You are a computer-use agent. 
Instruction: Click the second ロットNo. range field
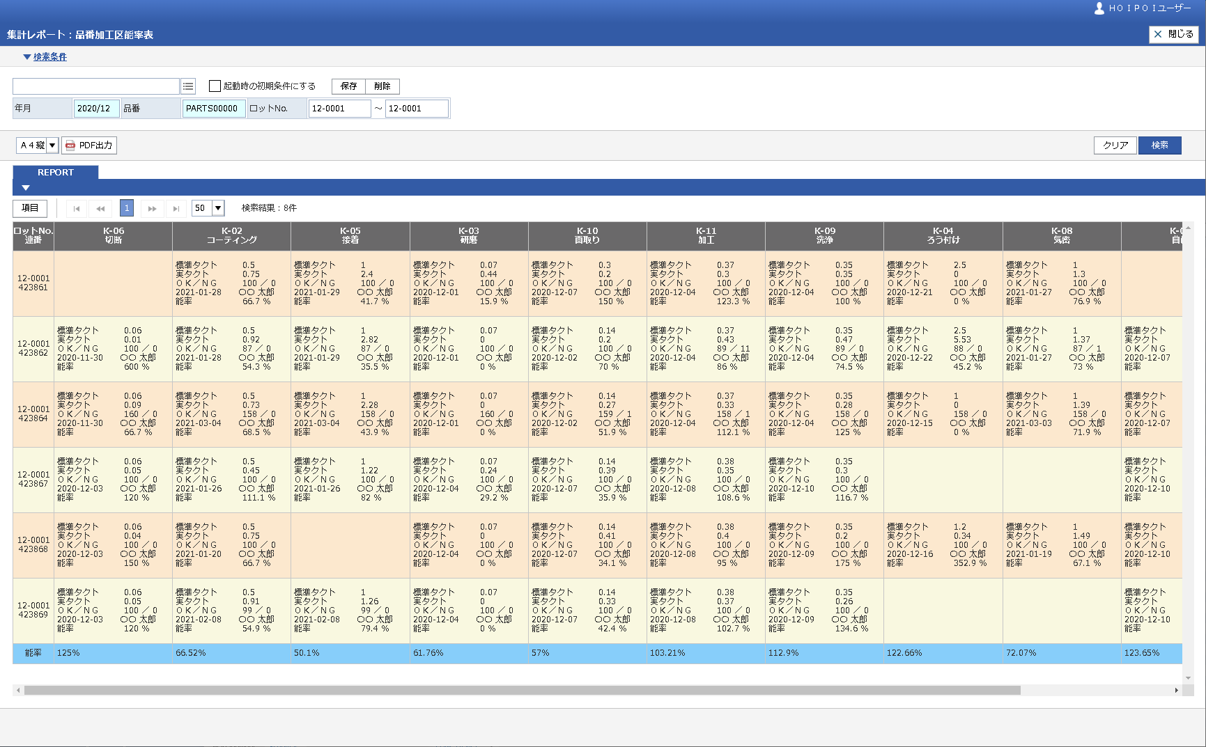click(x=417, y=109)
